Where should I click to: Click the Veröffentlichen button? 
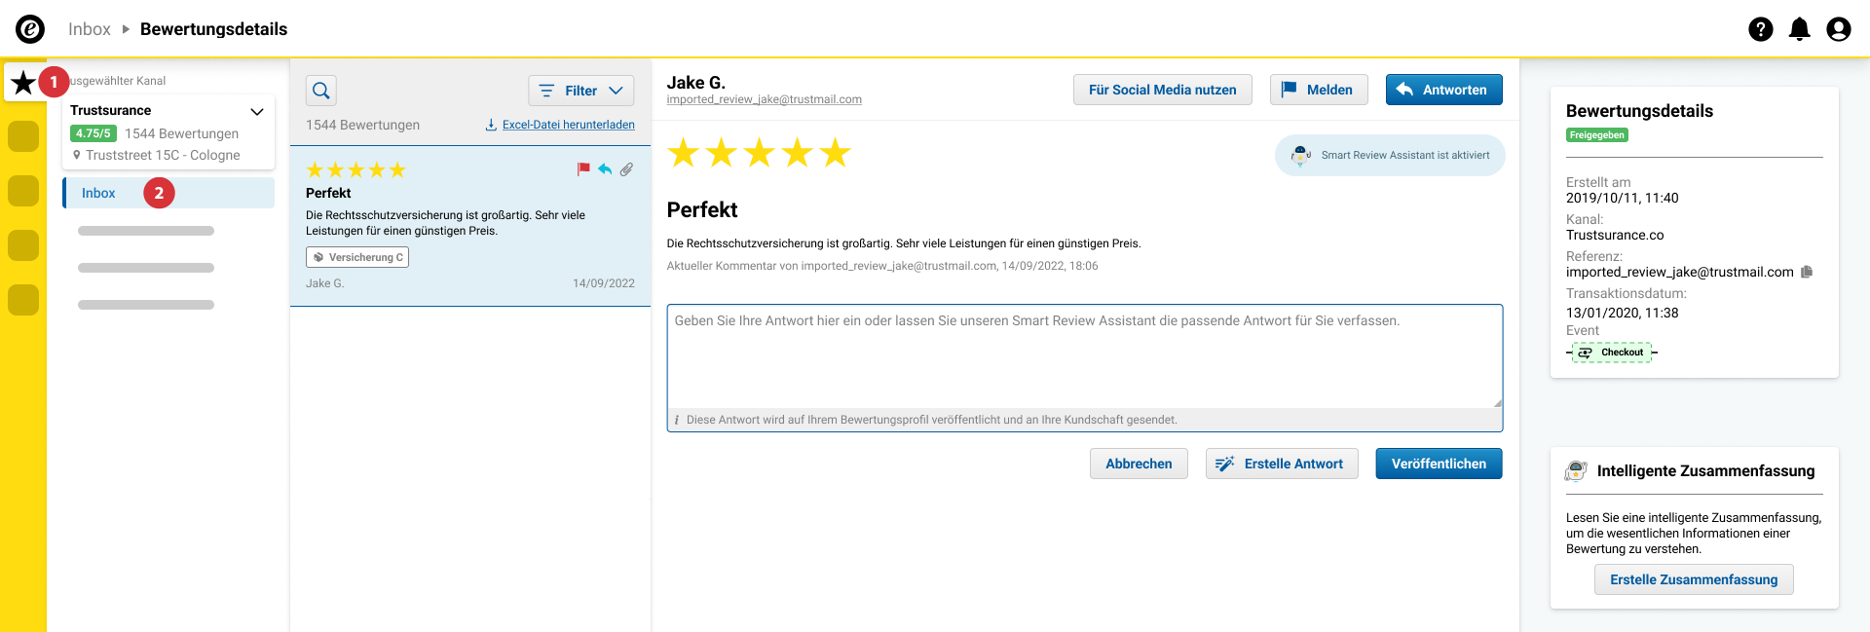1439,464
